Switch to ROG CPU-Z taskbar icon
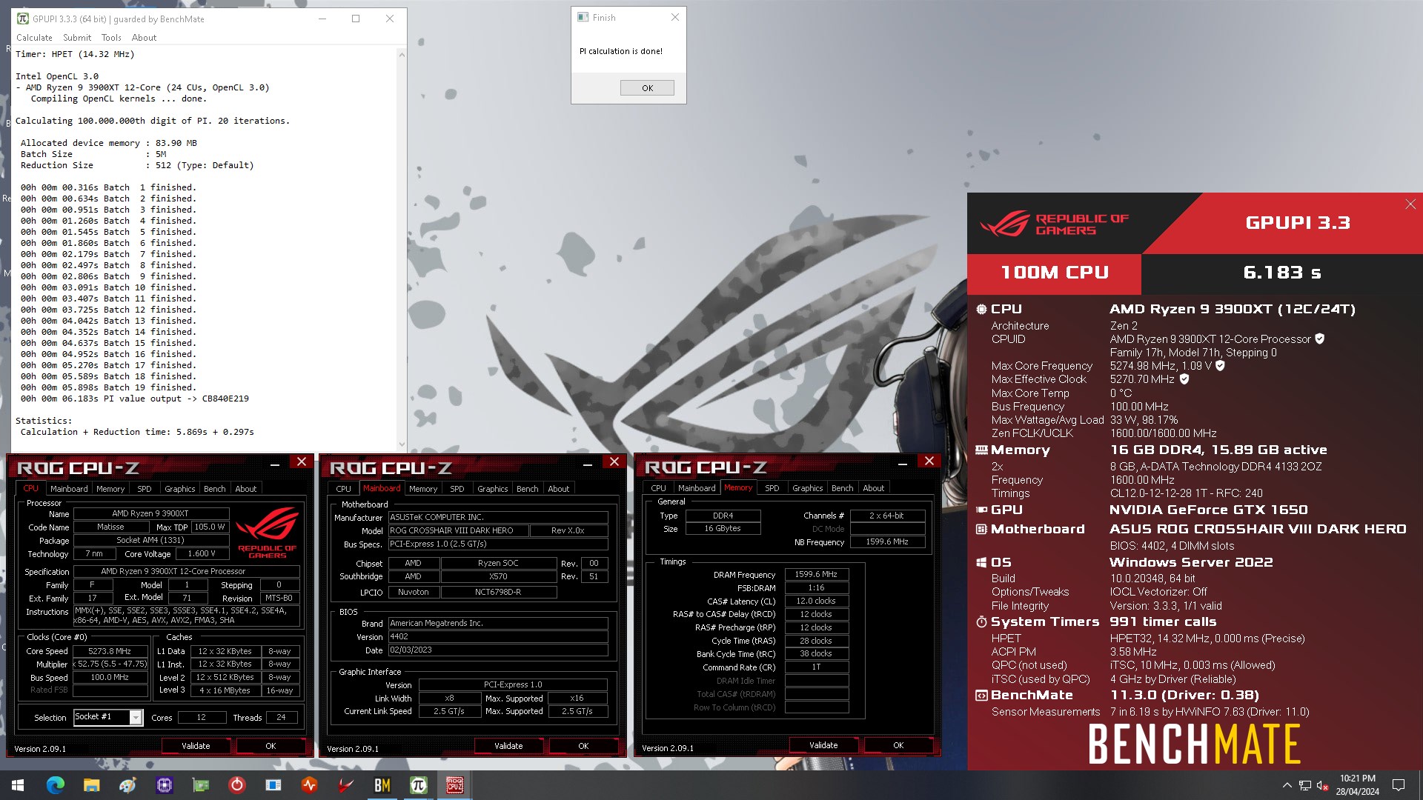Image resolution: width=1423 pixels, height=800 pixels. (x=454, y=784)
